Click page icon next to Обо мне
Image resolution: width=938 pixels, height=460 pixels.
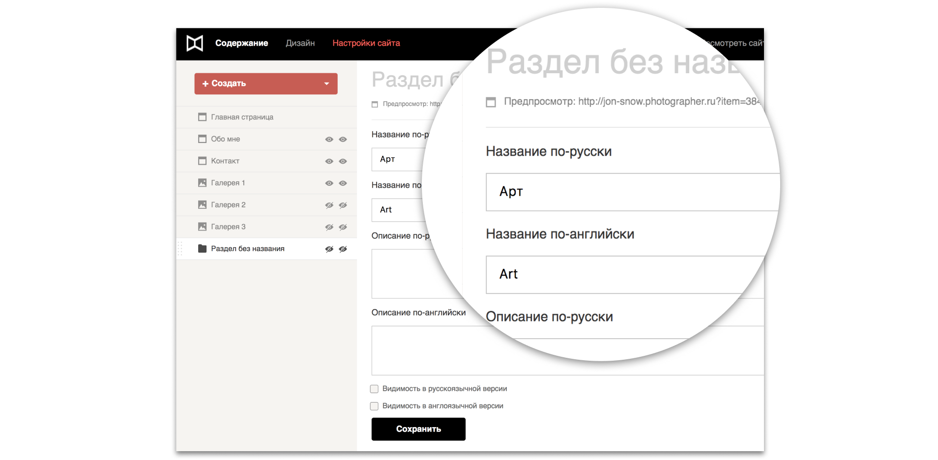[202, 139]
